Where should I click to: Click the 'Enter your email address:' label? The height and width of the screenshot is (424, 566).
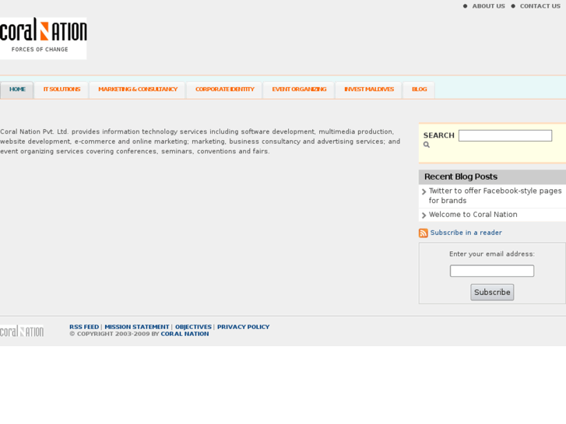coord(491,254)
